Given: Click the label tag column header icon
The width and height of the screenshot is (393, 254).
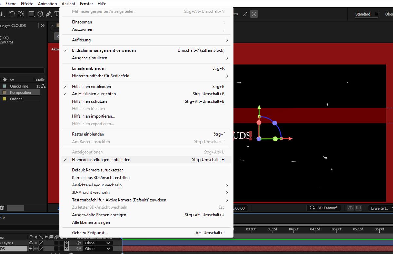Looking at the screenshot, I should [x=5, y=80].
